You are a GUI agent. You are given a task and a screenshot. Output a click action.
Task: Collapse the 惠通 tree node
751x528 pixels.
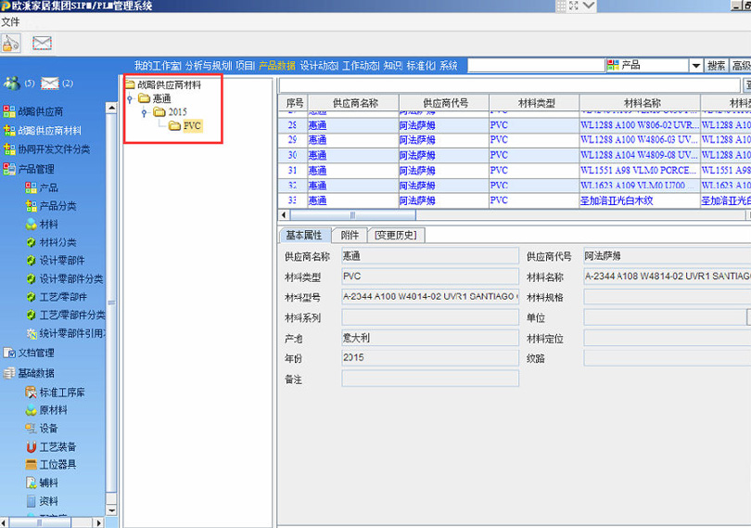pyautogui.click(x=130, y=98)
